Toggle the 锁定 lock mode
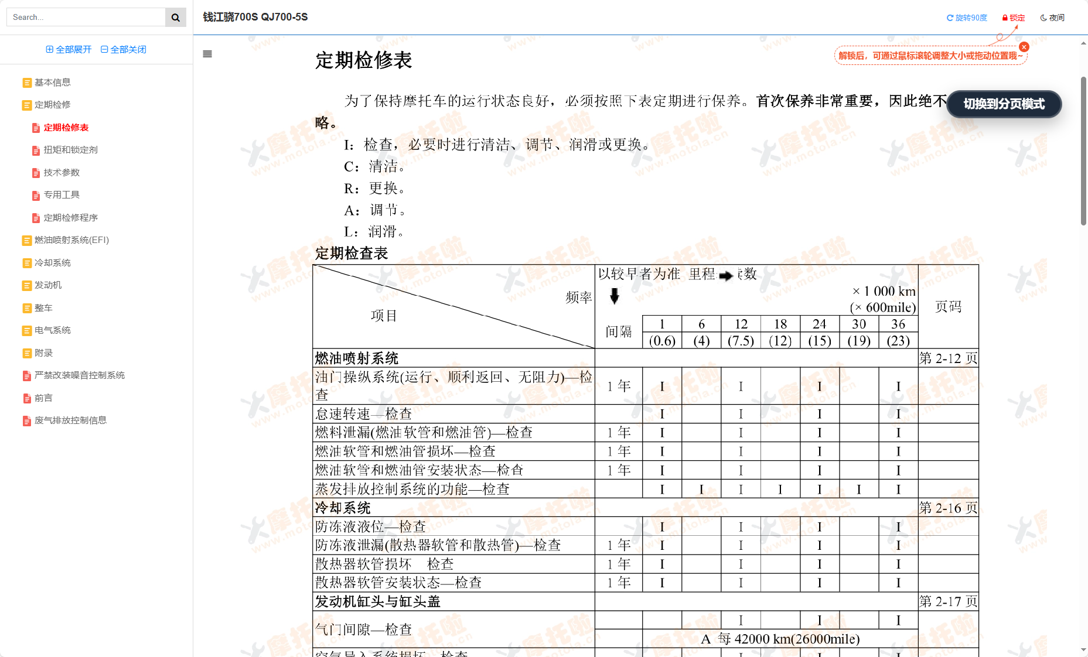1088x657 pixels. (x=1014, y=17)
